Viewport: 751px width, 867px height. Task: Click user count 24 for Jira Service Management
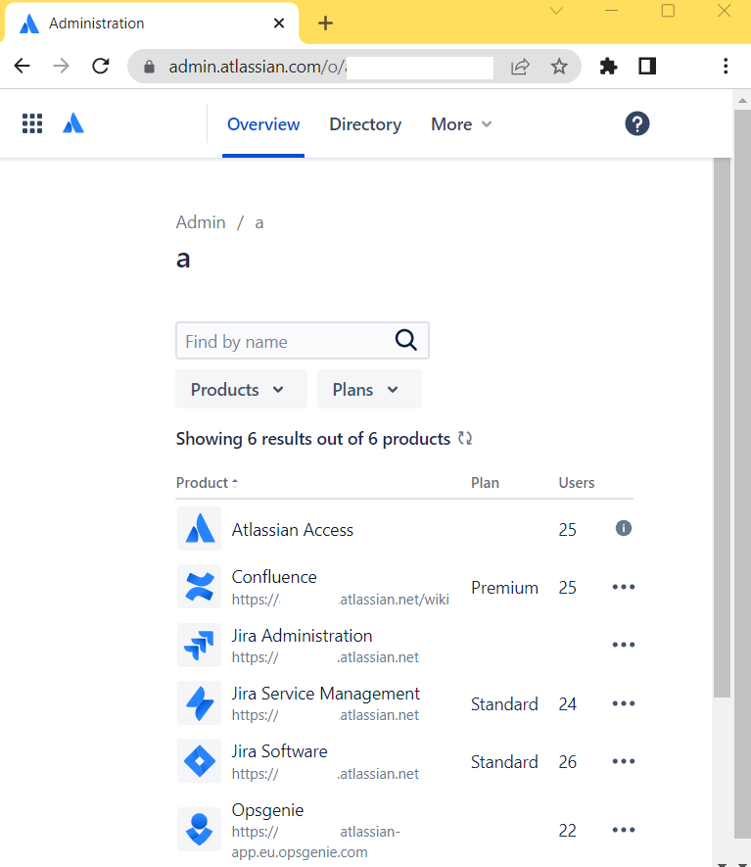tap(568, 703)
